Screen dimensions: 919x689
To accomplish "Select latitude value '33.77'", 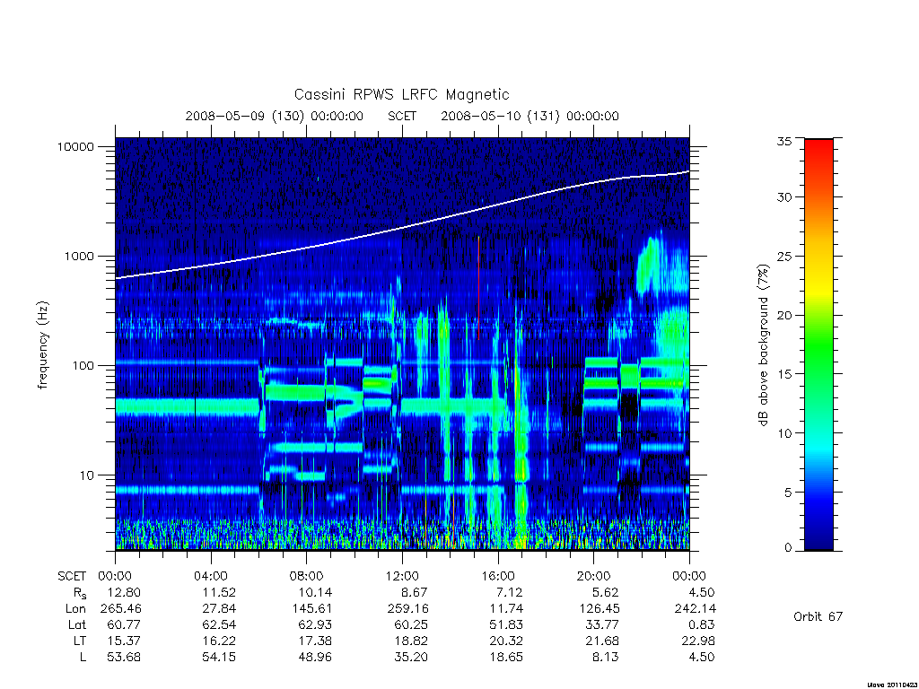I will point(602,625).
